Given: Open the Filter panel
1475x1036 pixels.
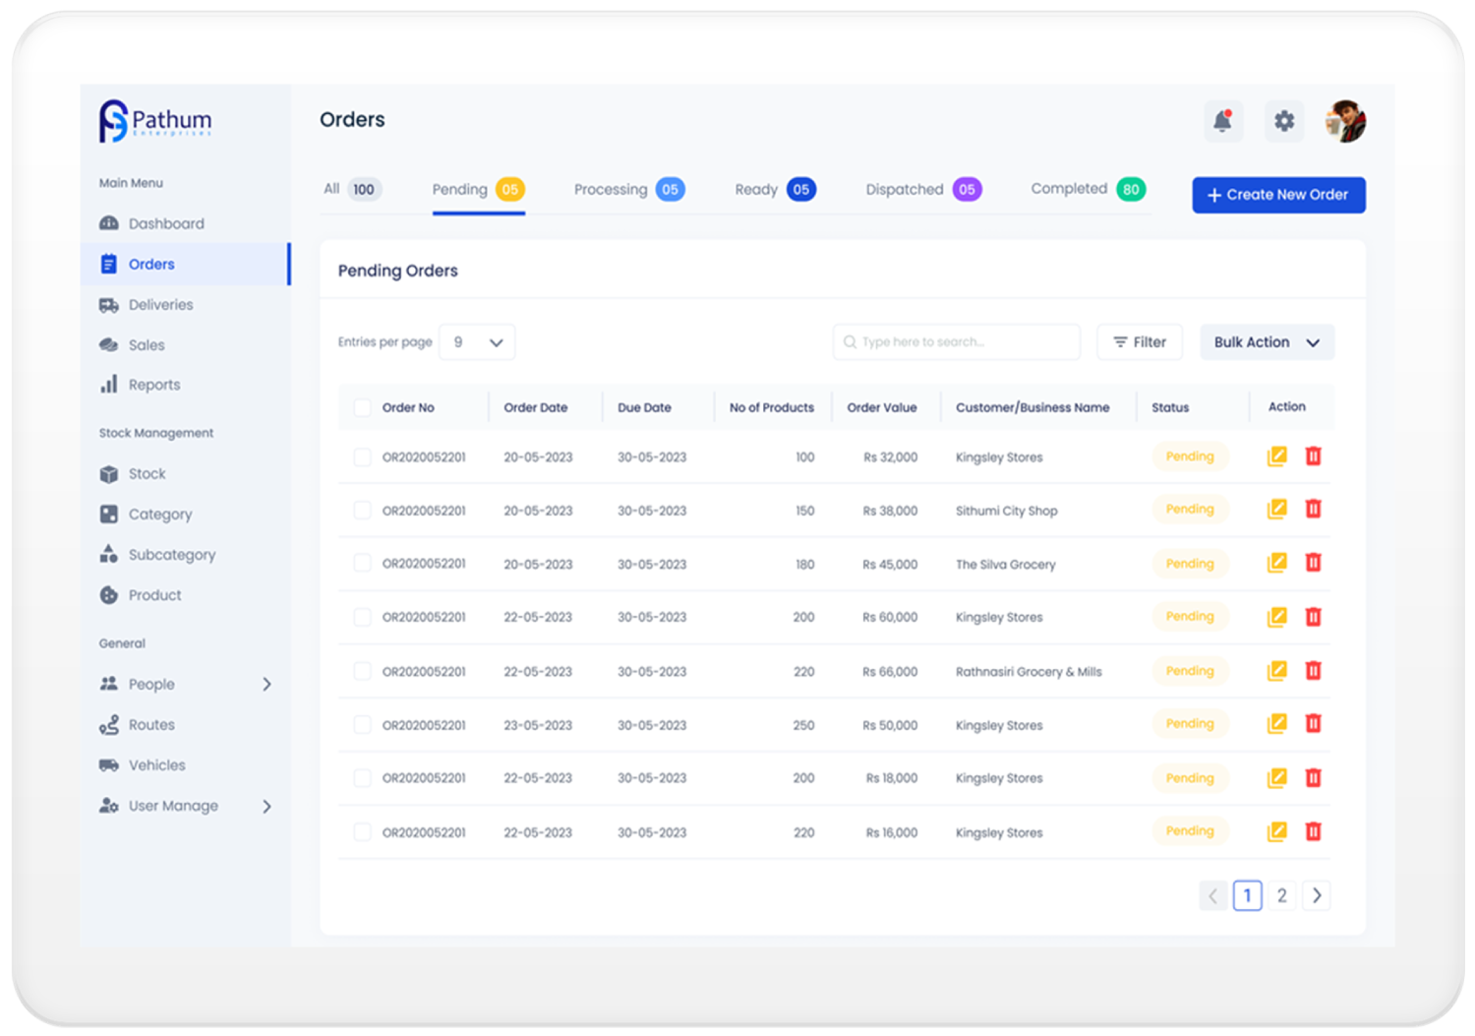Looking at the screenshot, I should pyautogui.click(x=1139, y=341).
